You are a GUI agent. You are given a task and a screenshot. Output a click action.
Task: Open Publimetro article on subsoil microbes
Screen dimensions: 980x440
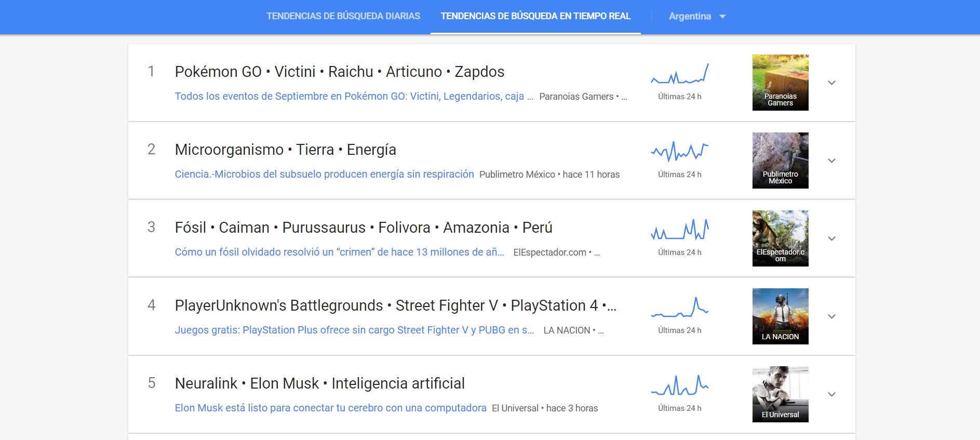[324, 174]
